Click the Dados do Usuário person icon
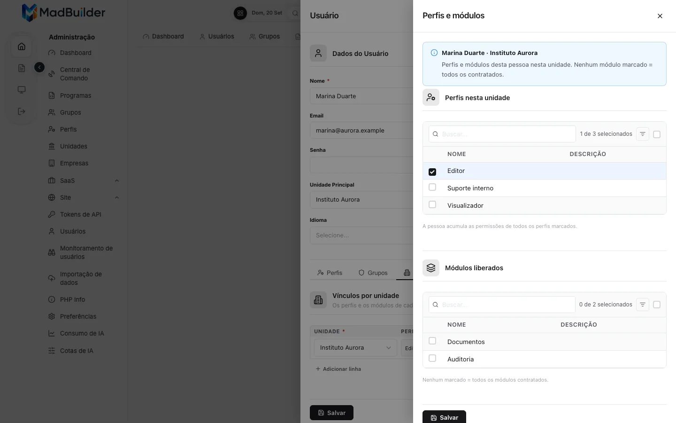Viewport: 676px width, 423px height. (318, 53)
